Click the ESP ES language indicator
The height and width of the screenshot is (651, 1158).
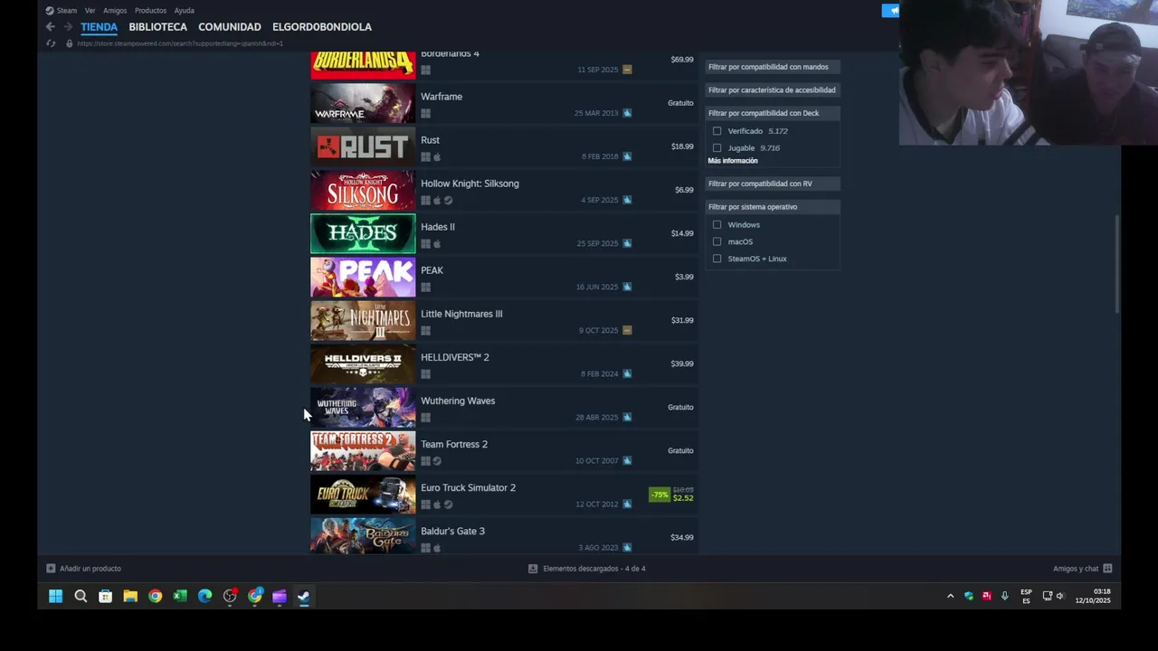click(1026, 596)
